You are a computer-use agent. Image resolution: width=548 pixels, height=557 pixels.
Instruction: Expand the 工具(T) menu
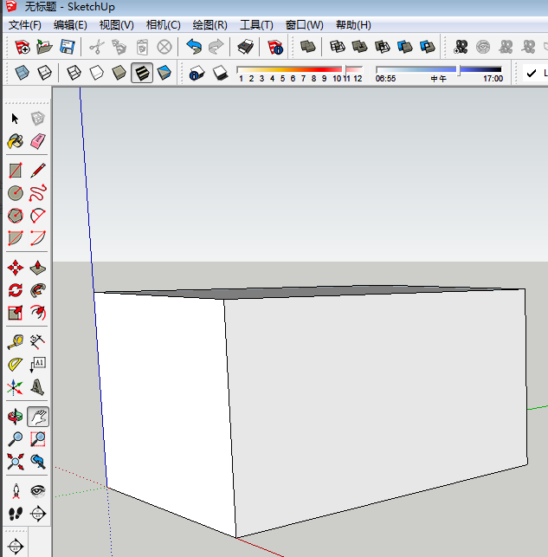[256, 25]
